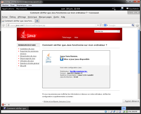This screenshot has height=114, width=141.
Task: Click 'Mise à jour Java disponible' text
Action: coord(77,59)
